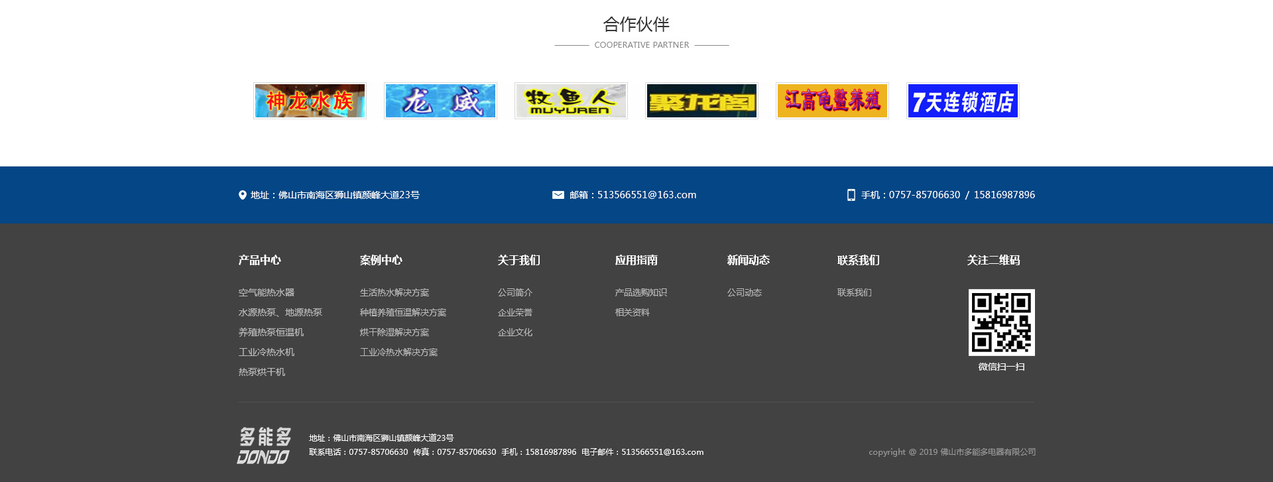Open the 神龙水族 partner logo
Image resolution: width=1273 pixels, height=482 pixels.
(x=310, y=101)
